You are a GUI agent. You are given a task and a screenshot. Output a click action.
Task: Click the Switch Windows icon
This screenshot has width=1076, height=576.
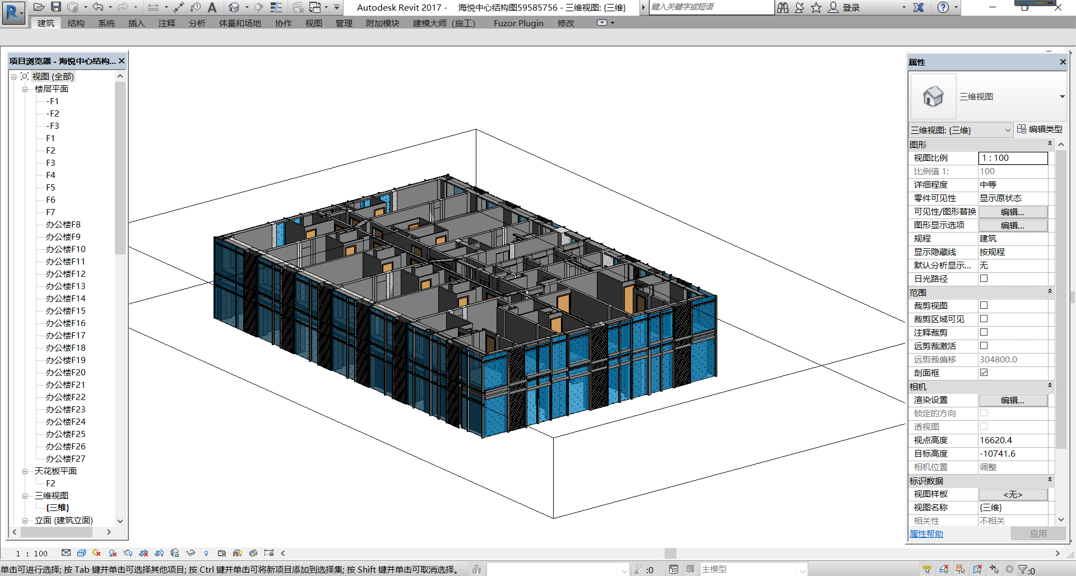click(x=316, y=7)
